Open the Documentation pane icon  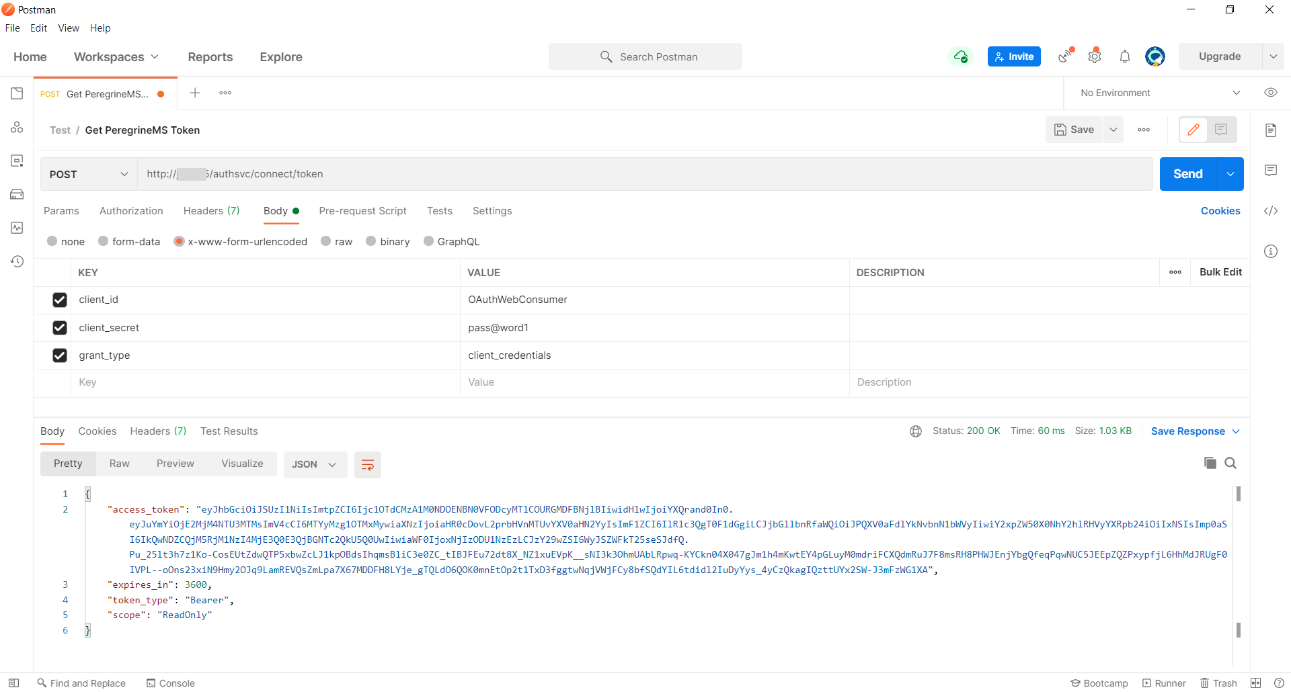[1271, 130]
